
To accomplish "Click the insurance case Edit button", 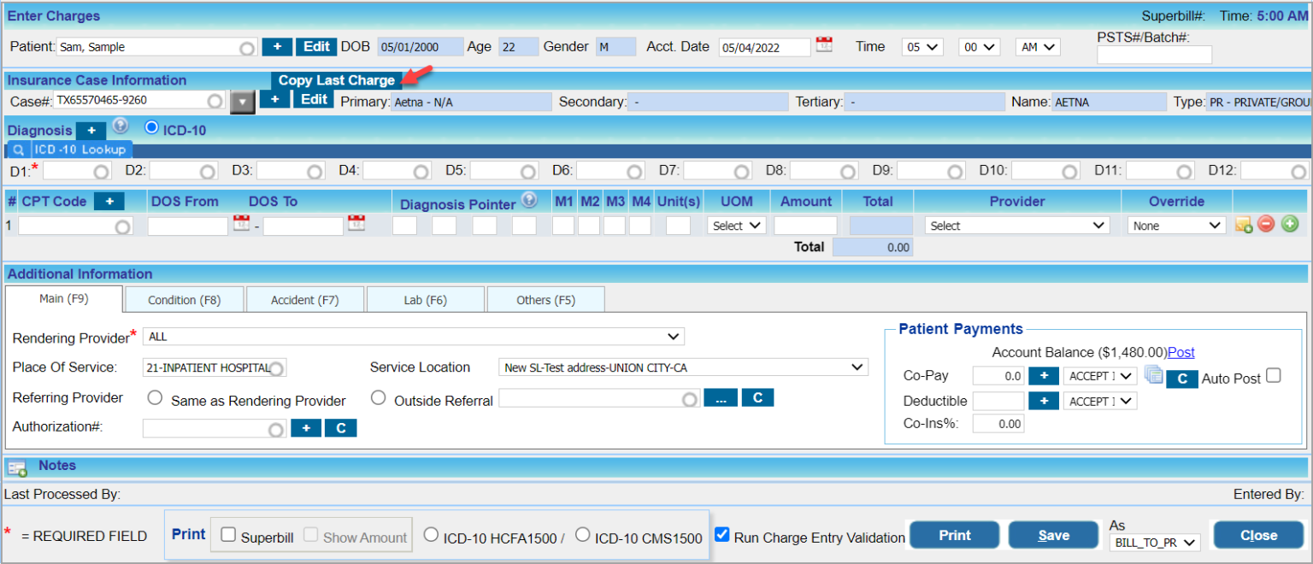I will [315, 100].
